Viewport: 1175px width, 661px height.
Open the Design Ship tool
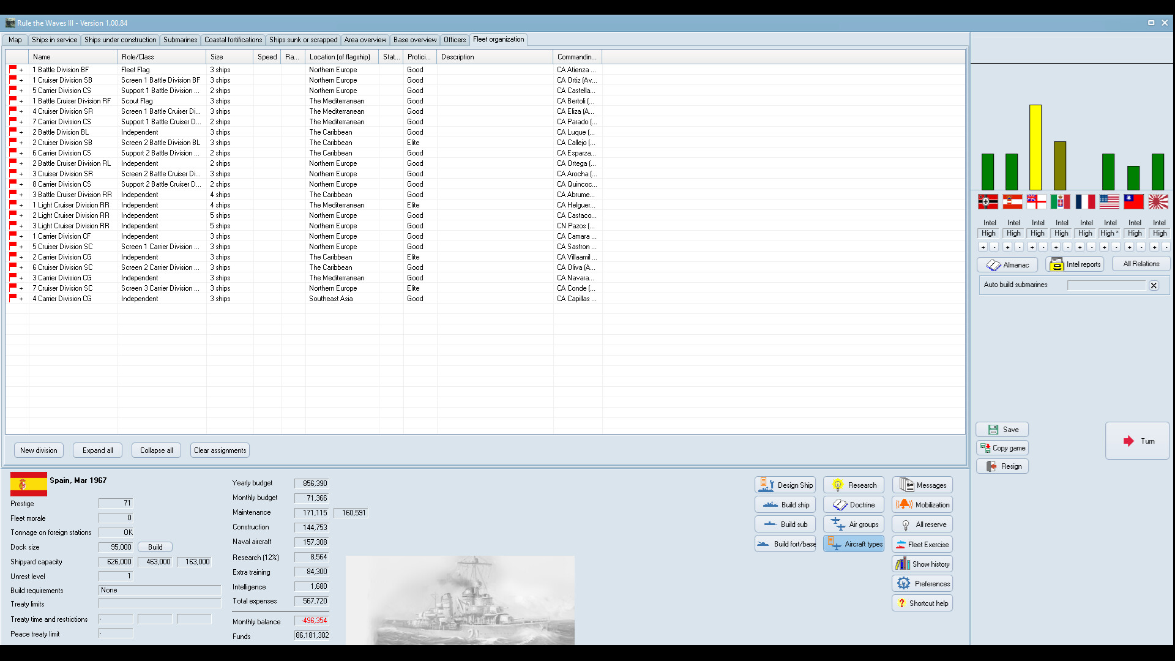pyautogui.click(x=785, y=484)
